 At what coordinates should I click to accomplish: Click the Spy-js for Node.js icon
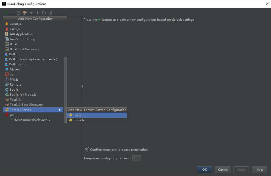[7, 95]
